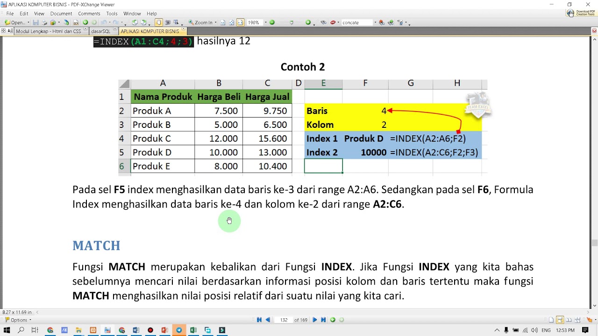Open Word from the taskbar
Image resolution: width=598 pixels, height=336 pixels.
pyautogui.click(x=136, y=330)
